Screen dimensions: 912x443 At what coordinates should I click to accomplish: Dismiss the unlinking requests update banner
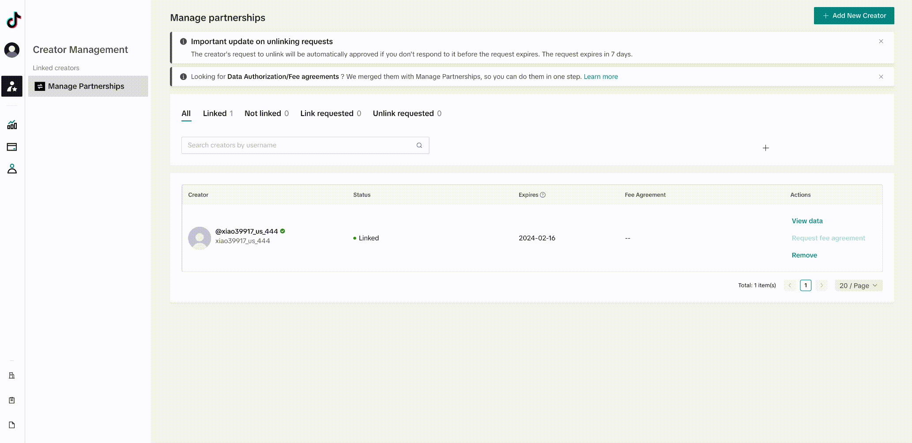pyautogui.click(x=881, y=41)
